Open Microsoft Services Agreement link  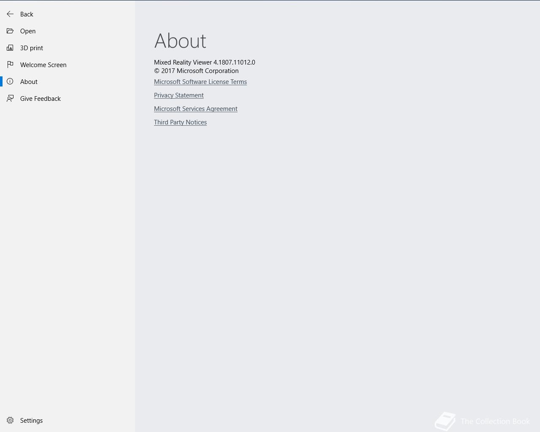pyautogui.click(x=196, y=109)
